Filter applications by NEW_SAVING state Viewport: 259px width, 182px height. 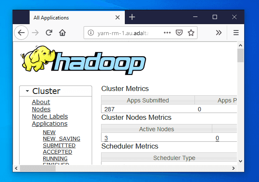(x=62, y=139)
